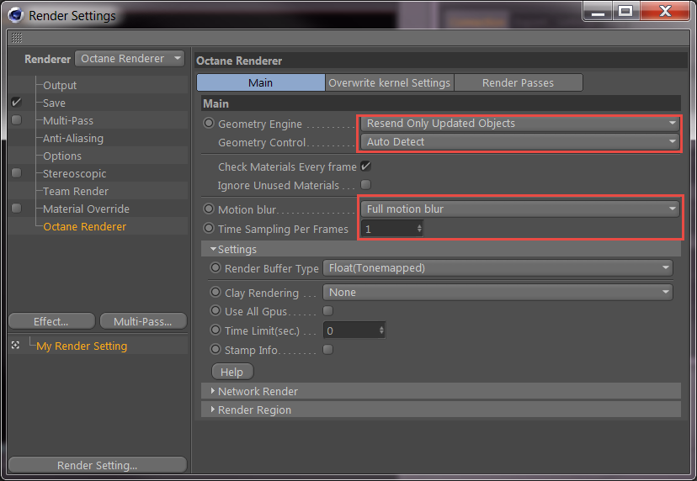The image size is (697, 481).
Task: Click Time Sampling Per Frames stepper arrows
Action: pos(419,229)
